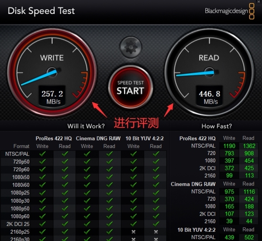Click 1080p50 10 Bit YUV read checkmark
This screenshot has width=262, height=241.
[x=156, y=208]
